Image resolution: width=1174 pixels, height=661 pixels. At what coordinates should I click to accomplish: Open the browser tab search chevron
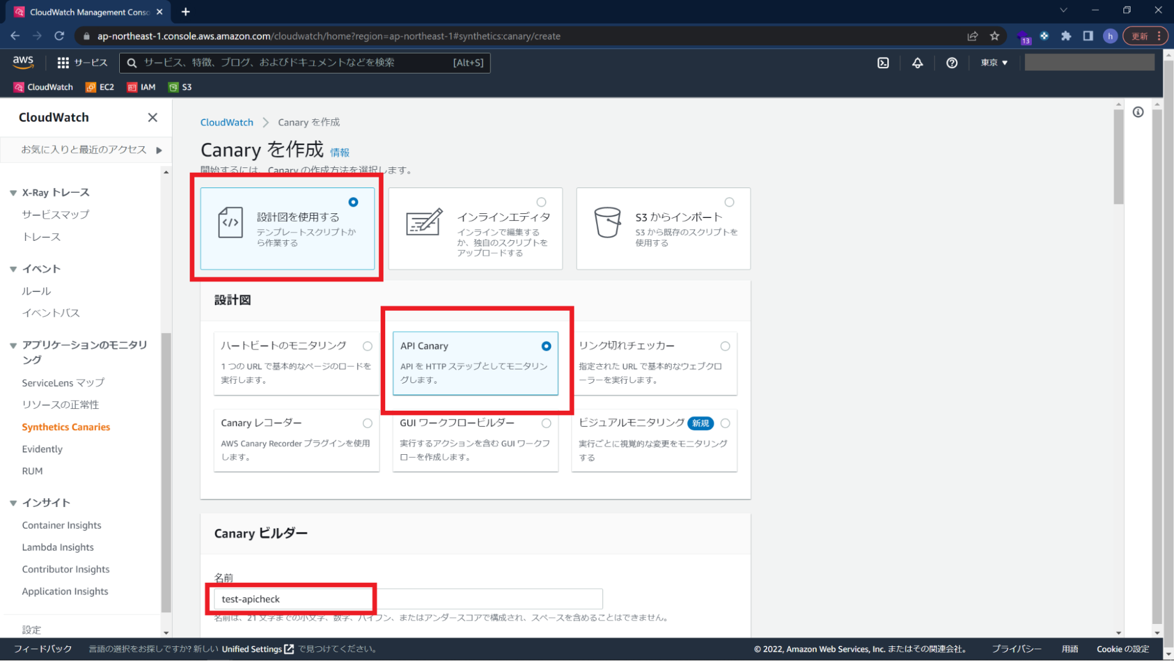(x=1064, y=11)
